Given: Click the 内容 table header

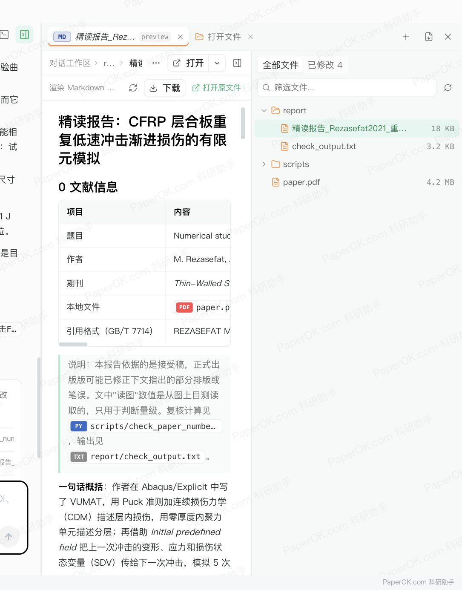Looking at the screenshot, I should (x=198, y=212).
